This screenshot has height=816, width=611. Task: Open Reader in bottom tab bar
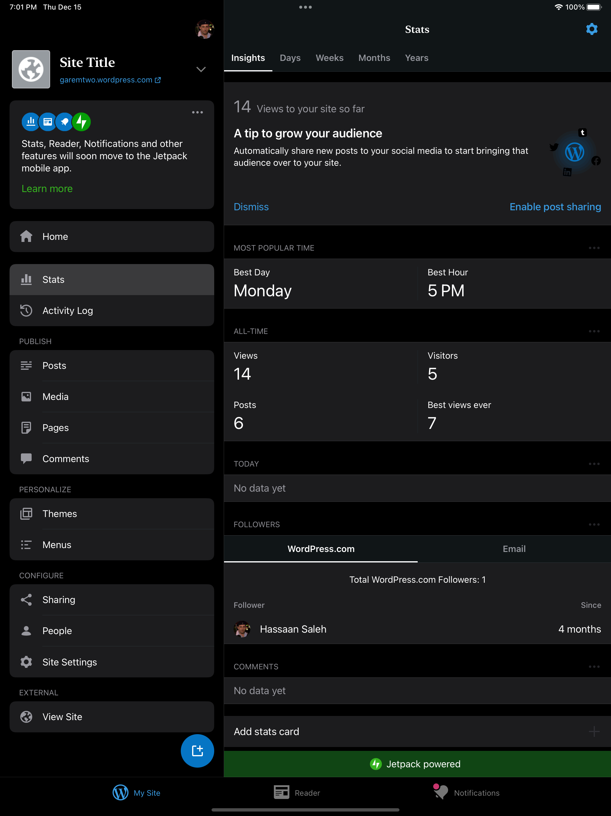coord(297,792)
